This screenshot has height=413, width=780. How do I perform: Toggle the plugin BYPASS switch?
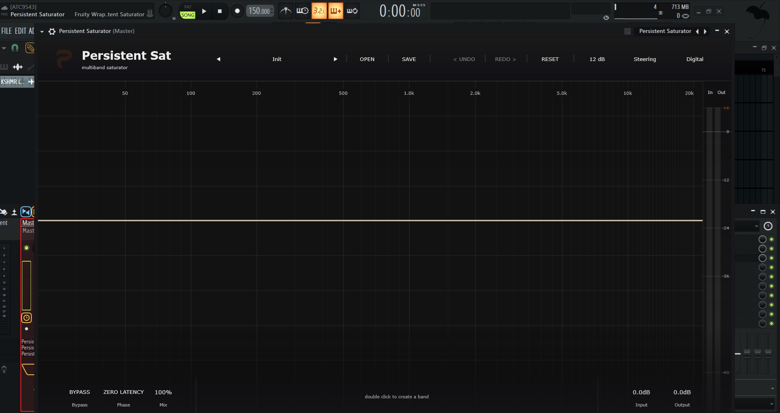pos(80,392)
